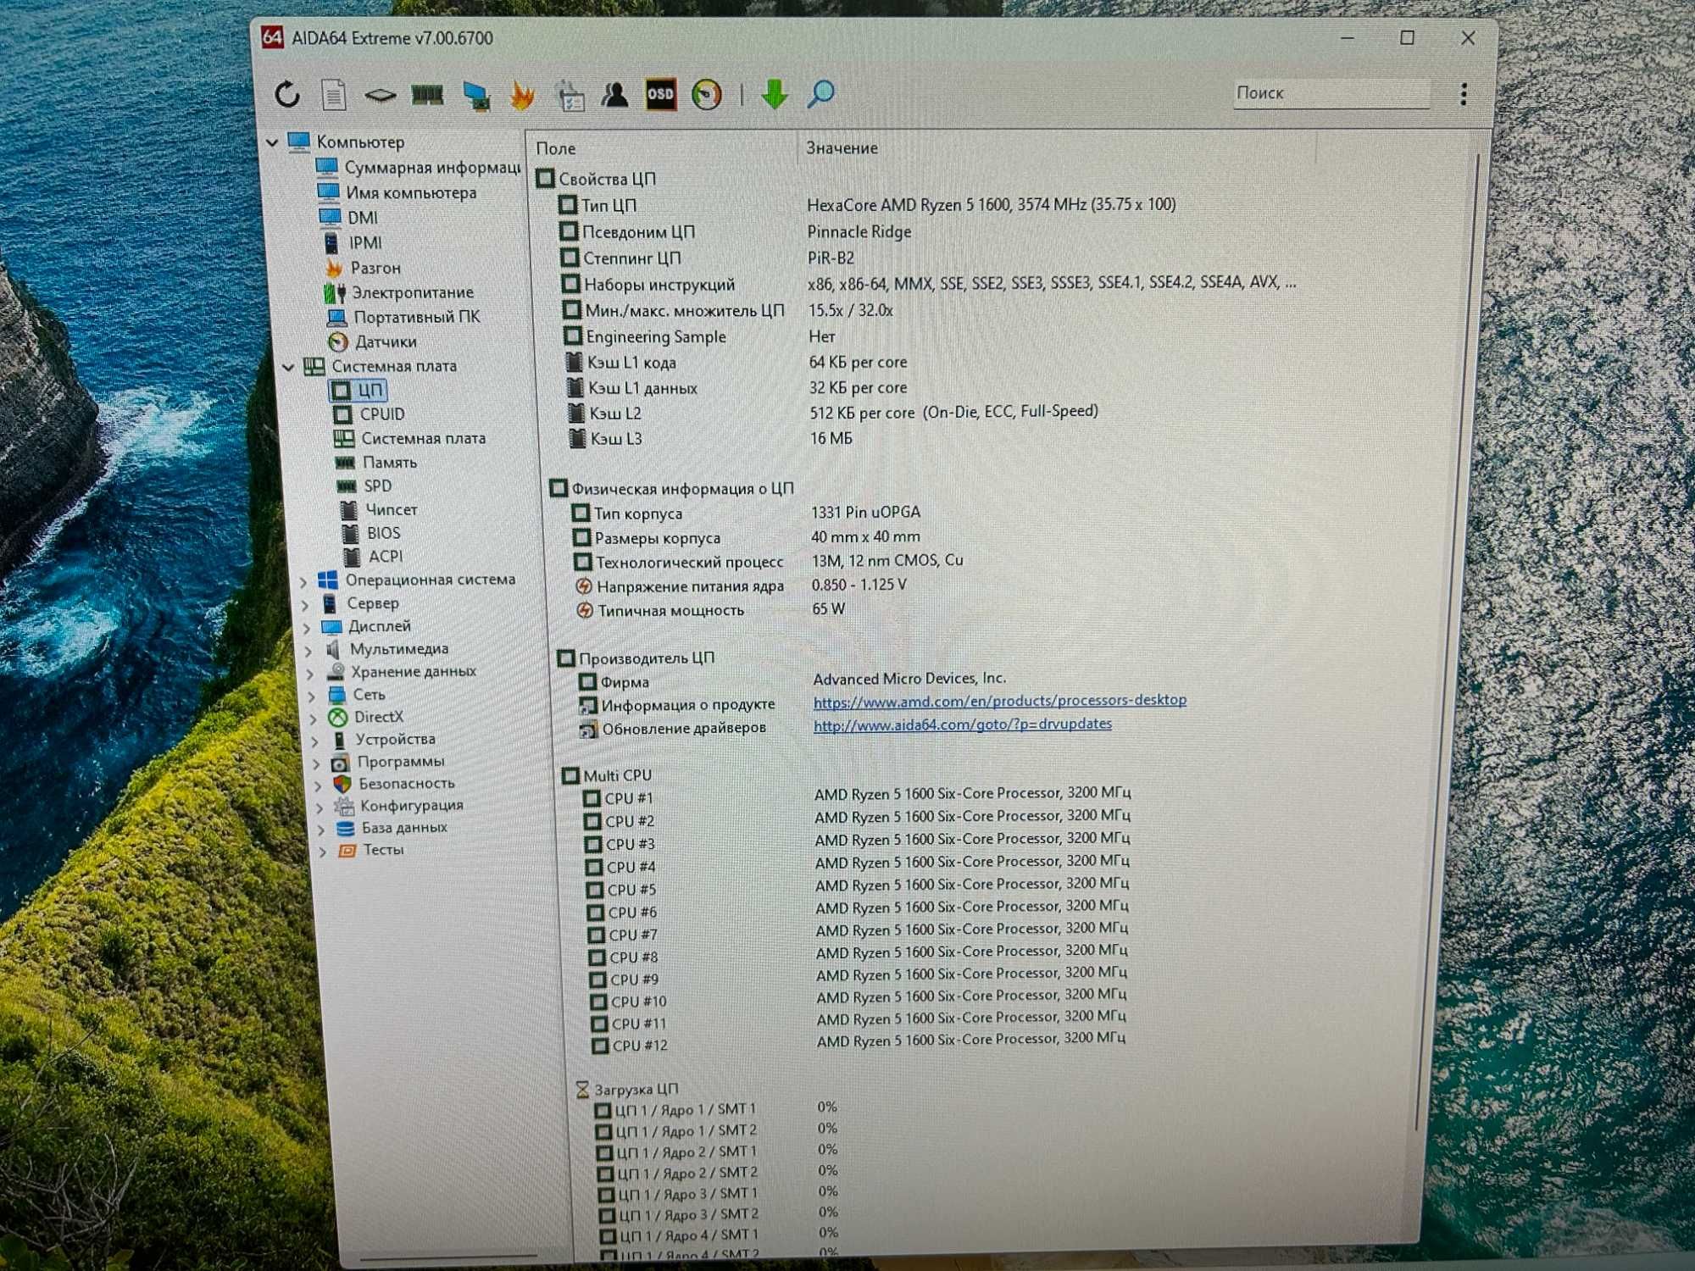
Task: Select Электропитание tree item
Action: (400, 292)
